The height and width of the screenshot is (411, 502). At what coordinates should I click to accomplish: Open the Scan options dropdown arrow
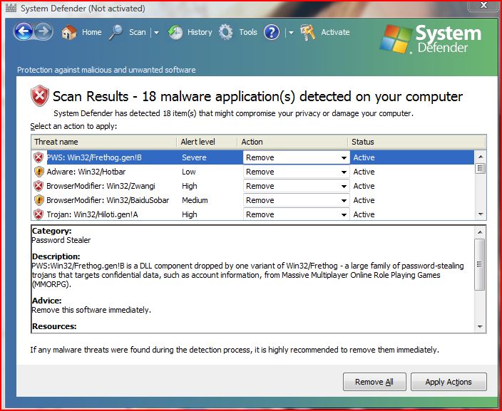[x=156, y=32]
